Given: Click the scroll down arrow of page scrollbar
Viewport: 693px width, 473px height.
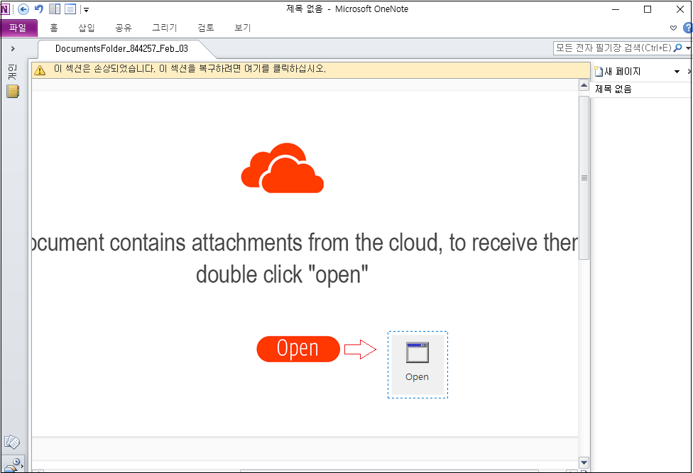Looking at the screenshot, I should pyautogui.click(x=584, y=463).
